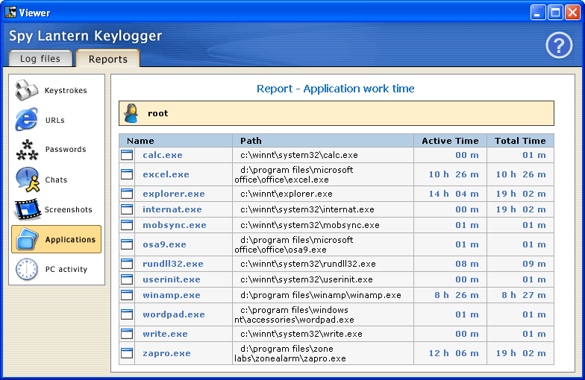Screen dimensions: 585x380
Task: Click the Active Time column header
Action: pos(451,140)
